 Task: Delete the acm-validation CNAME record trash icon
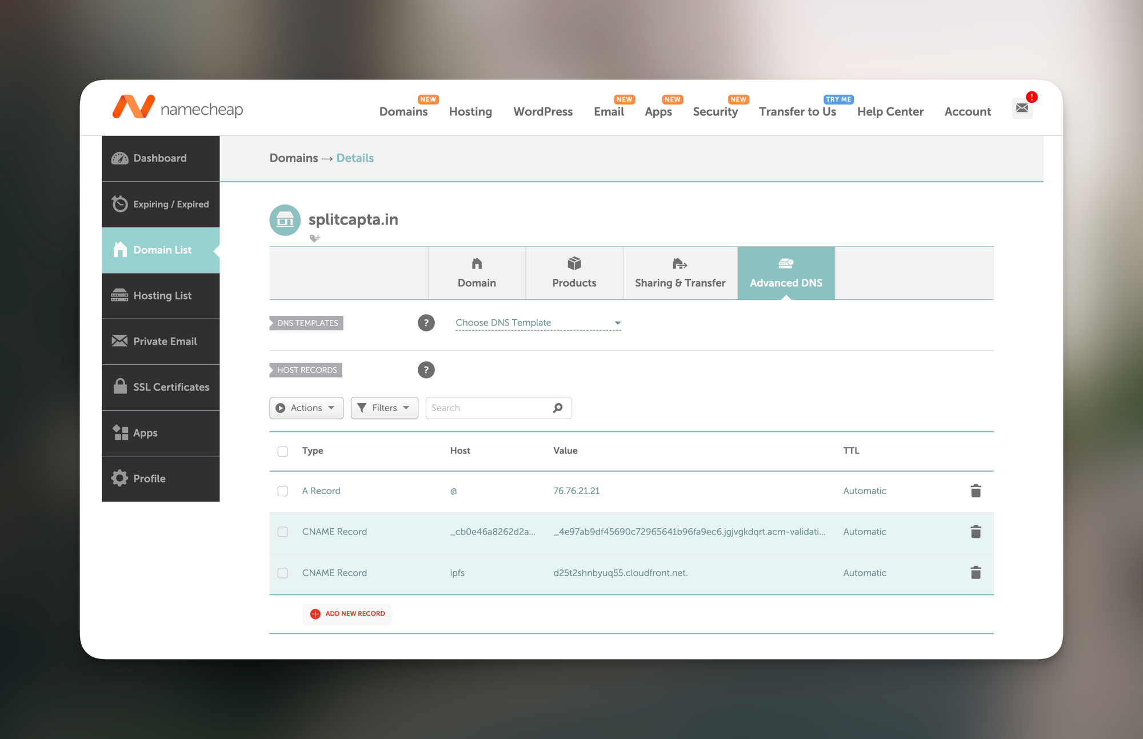pos(976,532)
